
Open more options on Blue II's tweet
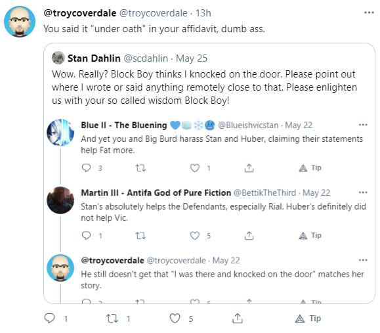click(x=363, y=125)
